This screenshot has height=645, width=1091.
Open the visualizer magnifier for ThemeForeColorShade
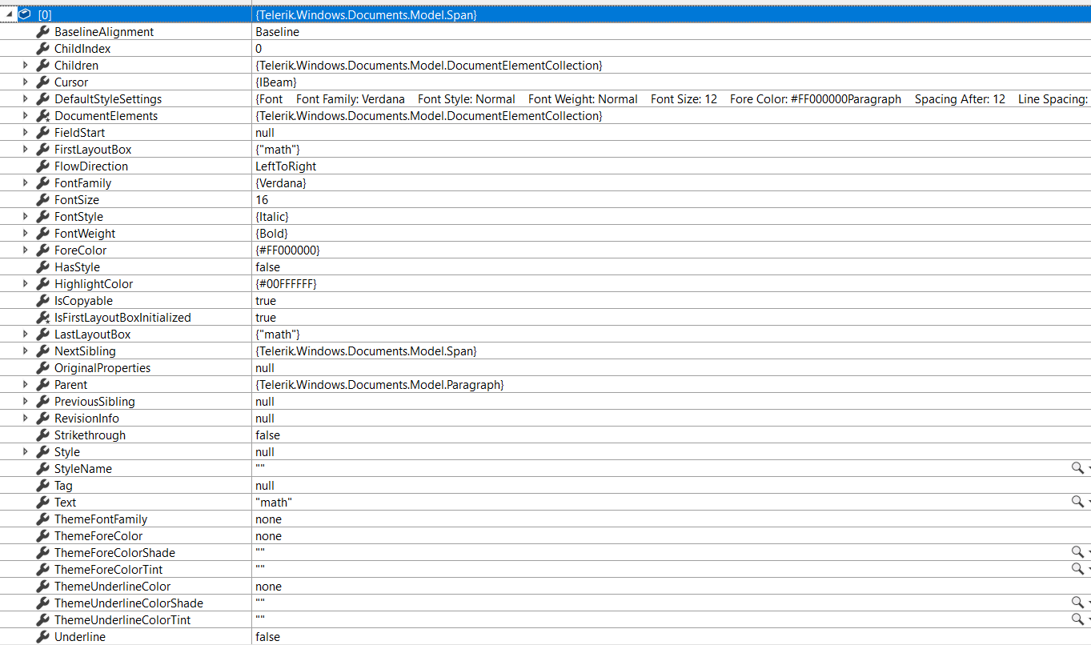[x=1077, y=552]
